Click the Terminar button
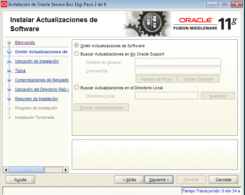This screenshot has width=245, height=195. tap(191, 180)
